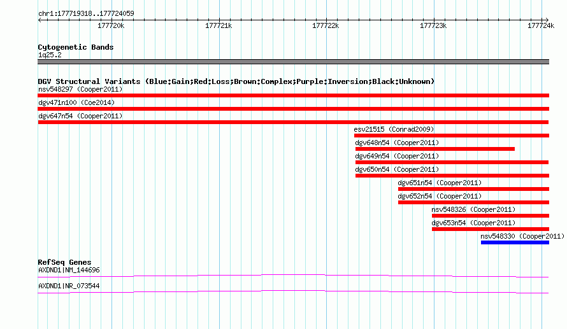Click the 1q25.2 band label
The width and height of the screenshot is (567, 329).
tap(50, 55)
